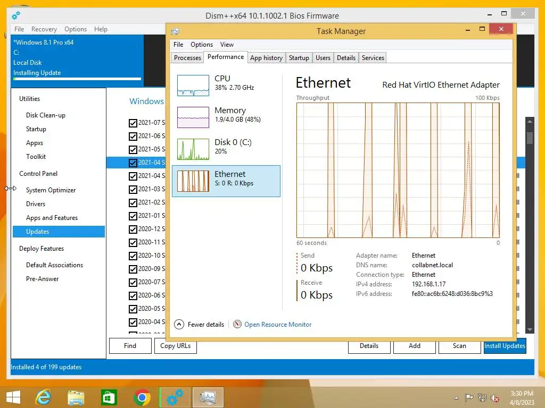Select the Memory performance graph thumbnail

point(193,117)
